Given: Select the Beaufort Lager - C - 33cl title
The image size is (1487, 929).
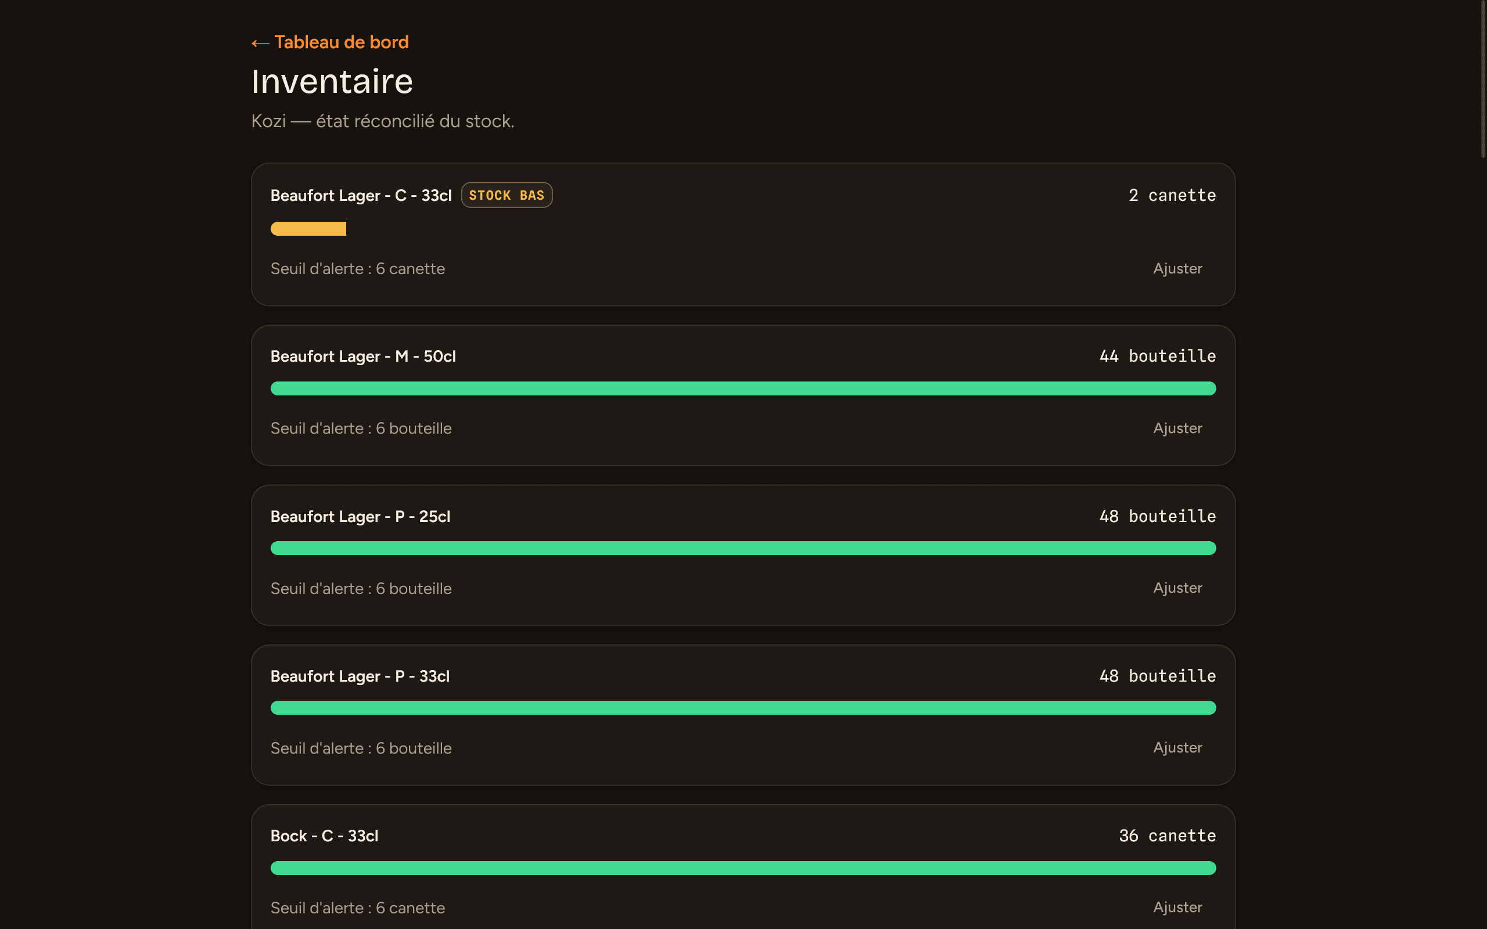Looking at the screenshot, I should 361,196.
